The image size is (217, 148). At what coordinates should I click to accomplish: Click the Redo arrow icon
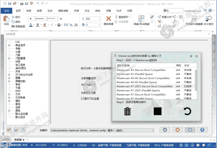click(43, 3)
